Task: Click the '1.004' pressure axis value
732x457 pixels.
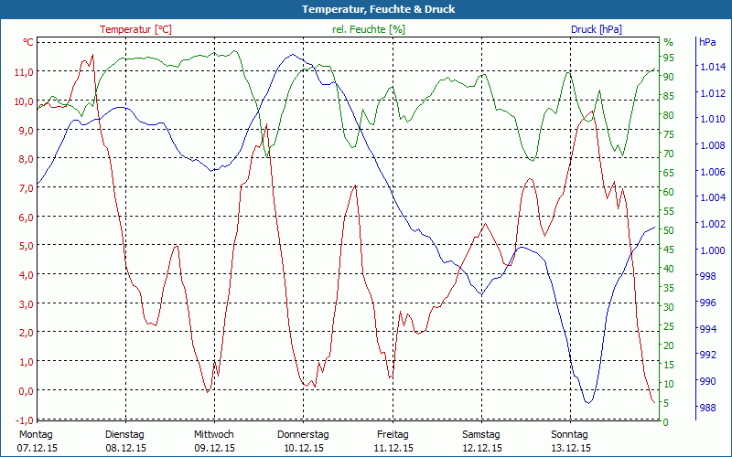Action: (713, 198)
